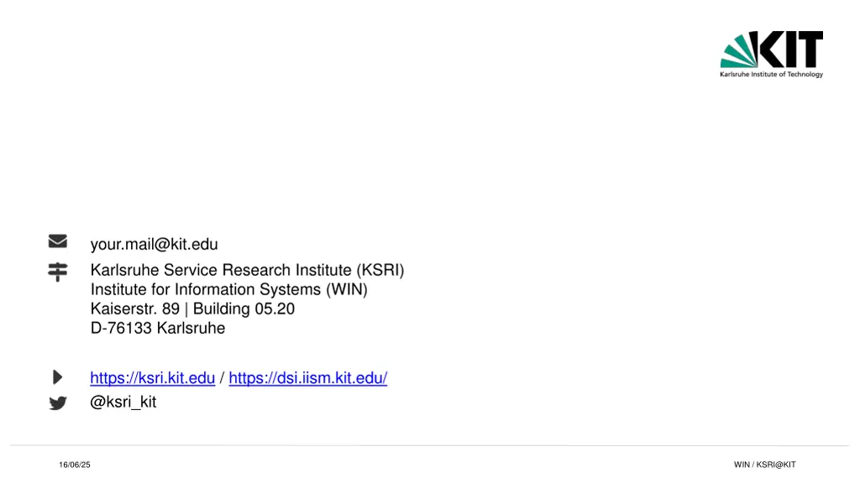Click the slash between the two URLs

tap(222, 378)
